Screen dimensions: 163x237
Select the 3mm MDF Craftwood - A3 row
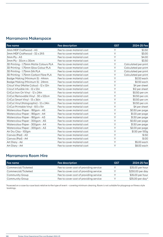pyautogui.click(x=77, y=50)
